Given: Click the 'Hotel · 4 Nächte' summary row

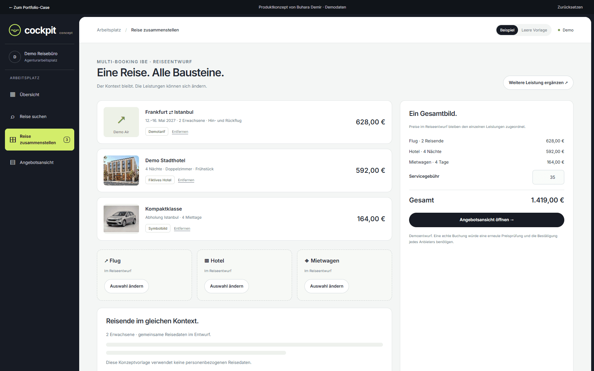Looking at the screenshot, I should (487, 152).
